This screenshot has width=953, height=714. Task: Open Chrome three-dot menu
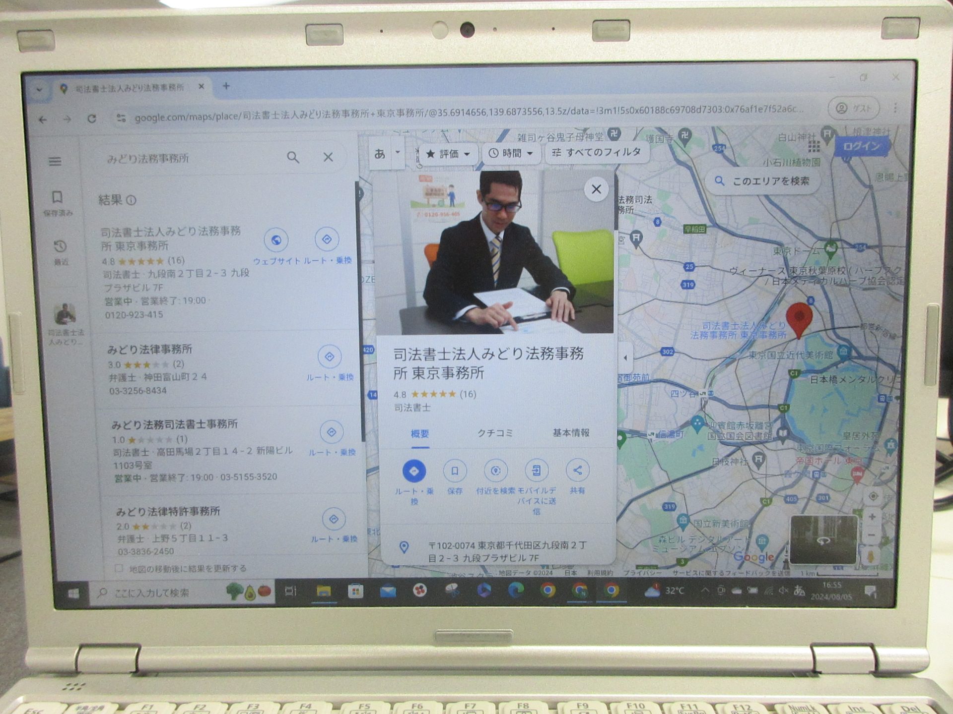pyautogui.click(x=895, y=108)
